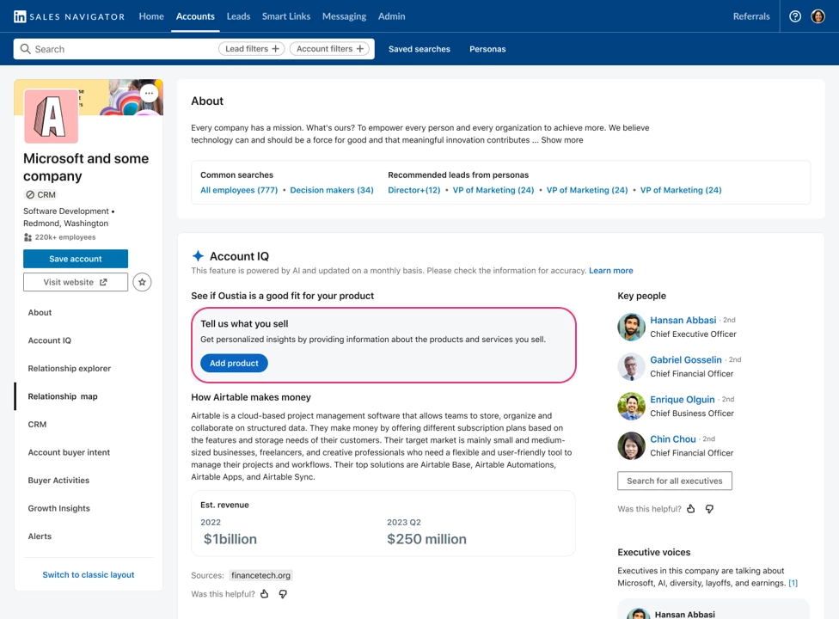Viewport: 839px width, 619px height.
Task: Open Decision makers (34) search
Action: click(332, 190)
